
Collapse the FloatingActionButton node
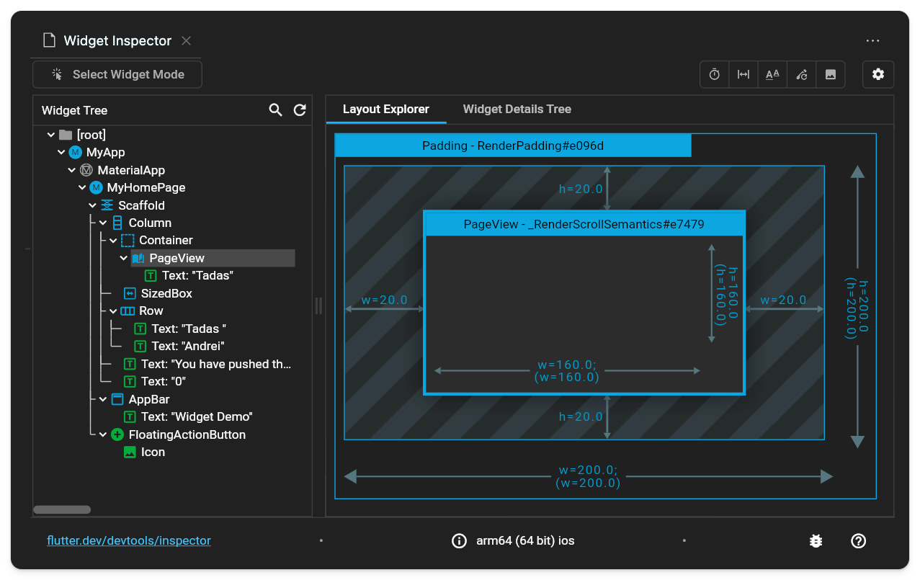click(x=103, y=434)
